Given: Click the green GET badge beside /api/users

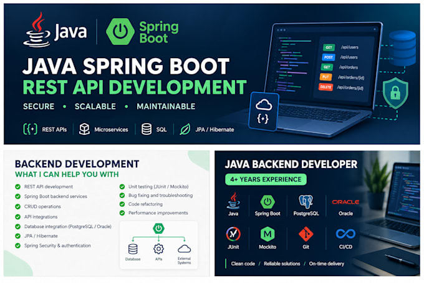Looking at the screenshot, I should (329, 47).
